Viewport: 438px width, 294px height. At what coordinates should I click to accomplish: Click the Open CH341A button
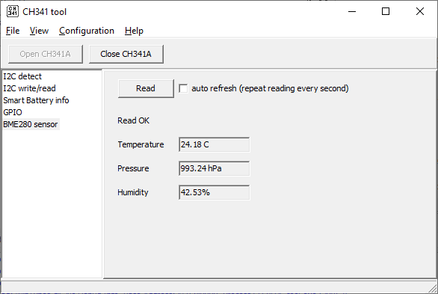46,54
